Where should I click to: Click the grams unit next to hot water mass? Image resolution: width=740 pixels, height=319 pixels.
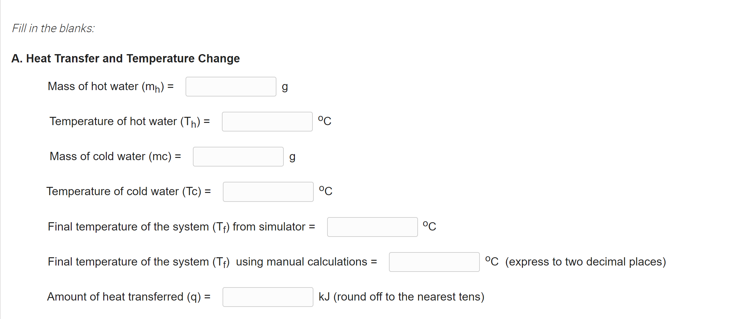(285, 86)
